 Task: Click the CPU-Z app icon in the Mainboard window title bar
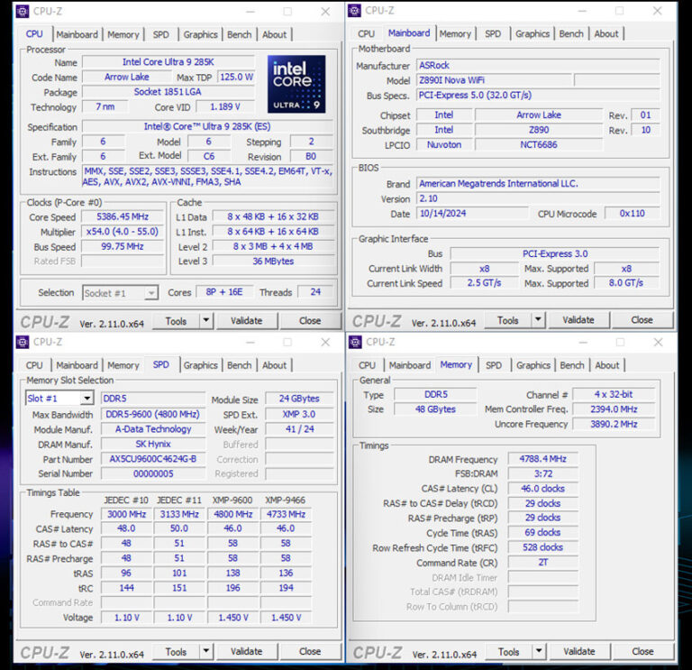pyautogui.click(x=354, y=11)
